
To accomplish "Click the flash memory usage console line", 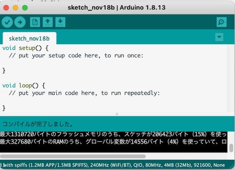I will [113, 134].
